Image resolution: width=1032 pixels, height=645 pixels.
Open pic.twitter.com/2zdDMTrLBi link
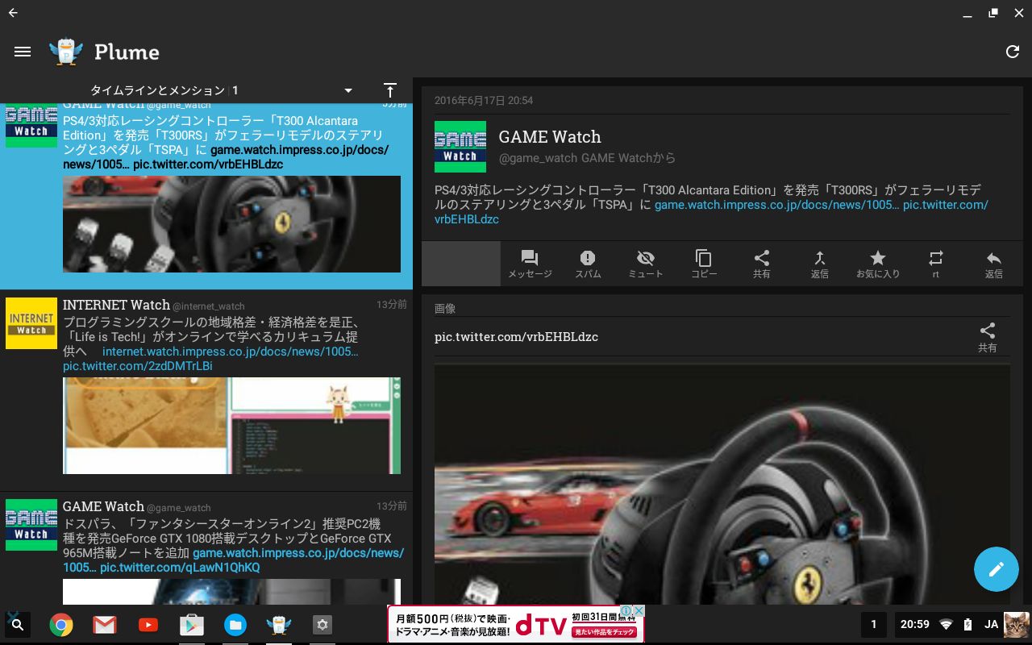tap(138, 366)
